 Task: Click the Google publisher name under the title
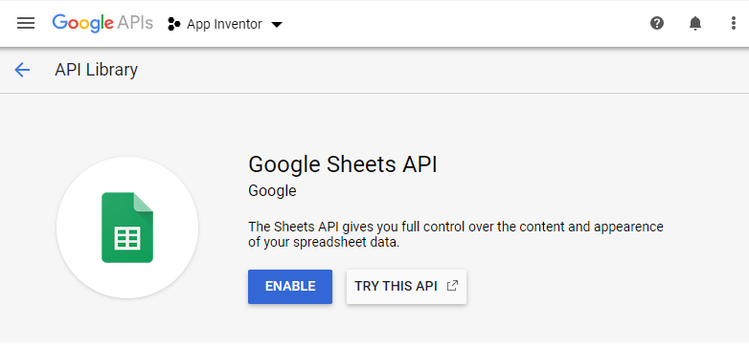tap(272, 191)
